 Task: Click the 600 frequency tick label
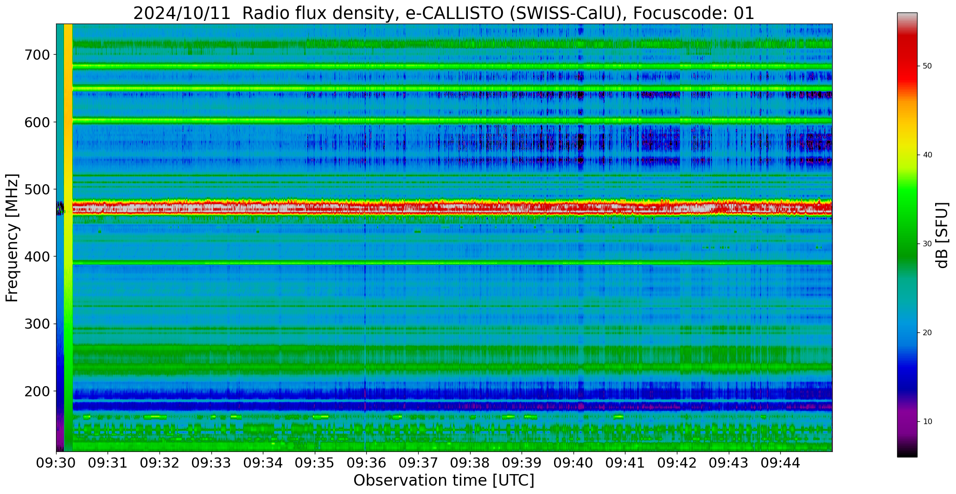37,122
